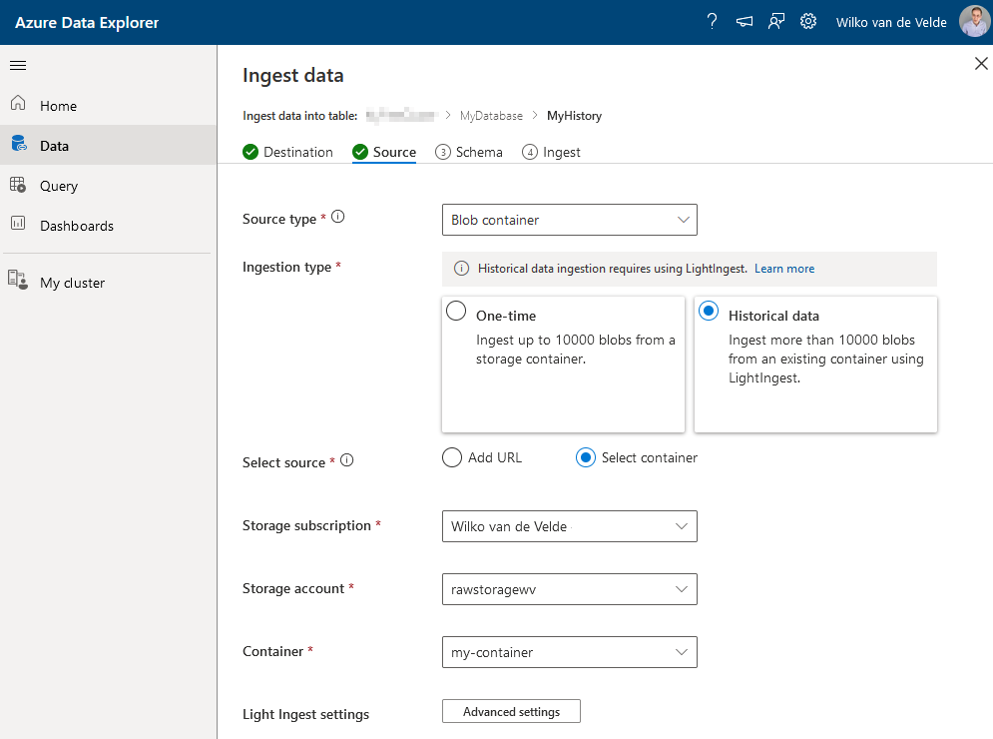The height and width of the screenshot is (739, 993).
Task: Click the Advanced settings button
Action: (x=511, y=712)
